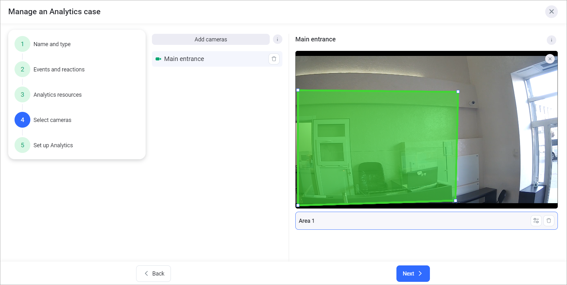
Task: Click the Back button
Action: click(154, 273)
